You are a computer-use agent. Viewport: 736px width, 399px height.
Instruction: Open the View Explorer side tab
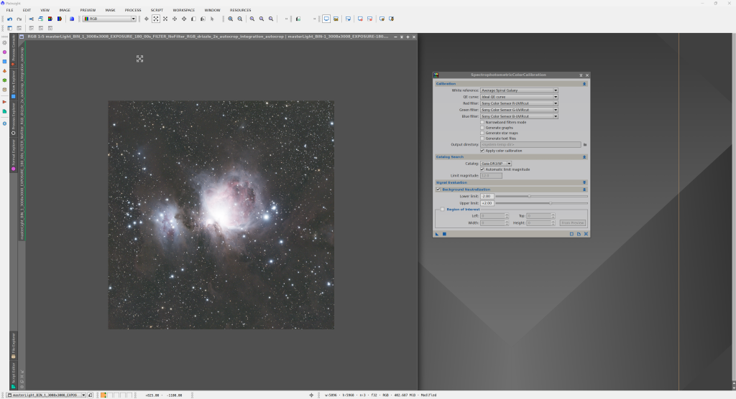(x=13, y=83)
